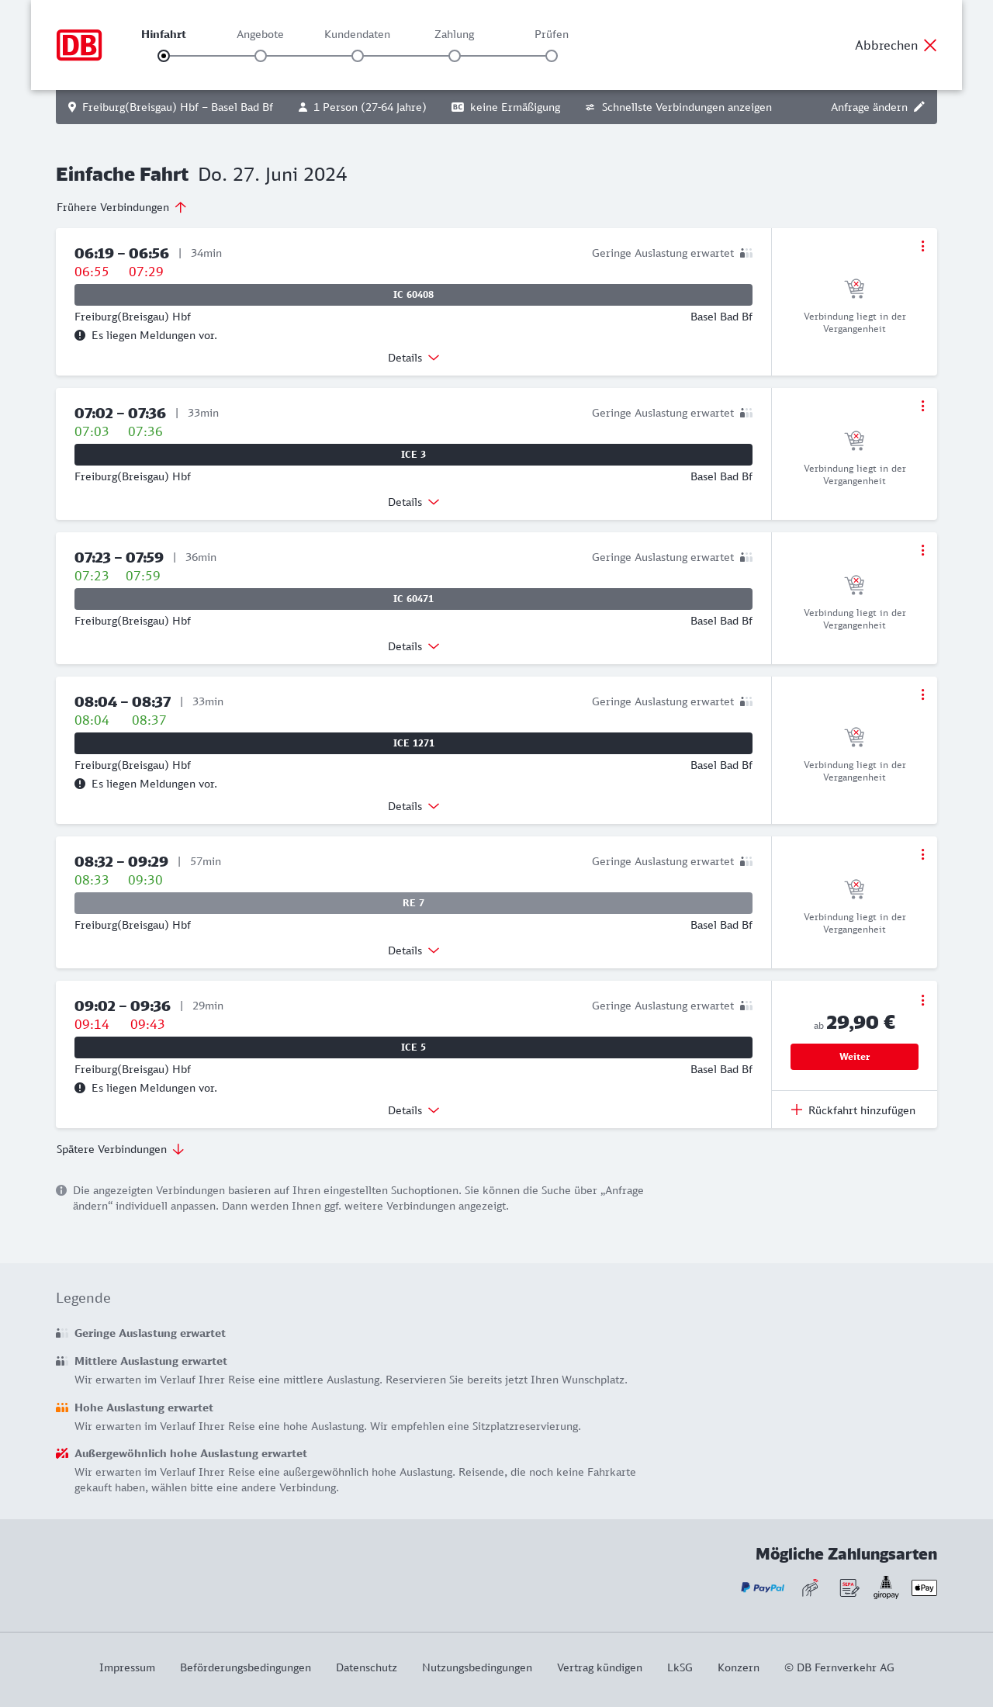Add return trip via Rückfahrt hinzufügen

(853, 1110)
